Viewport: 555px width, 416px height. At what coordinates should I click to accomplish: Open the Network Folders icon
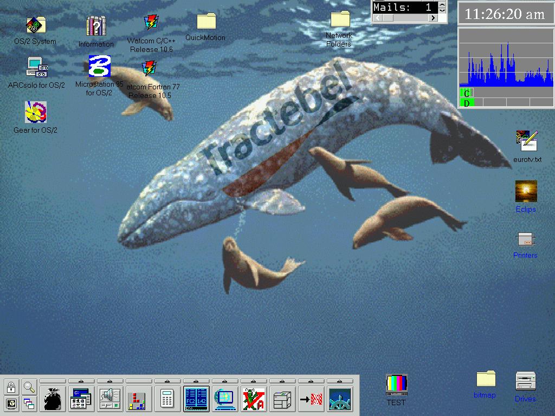click(340, 19)
